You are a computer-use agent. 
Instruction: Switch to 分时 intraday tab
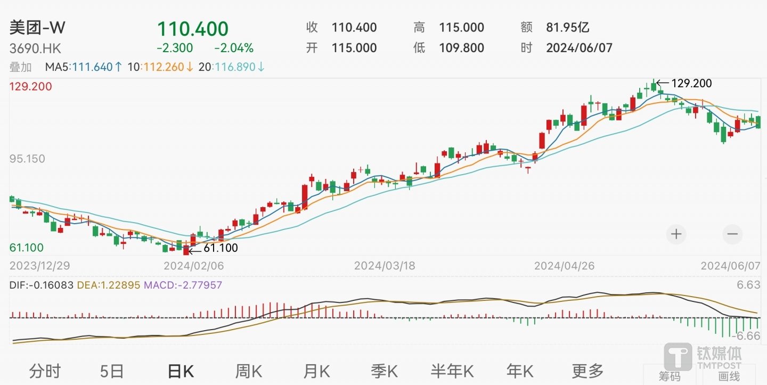pyautogui.click(x=45, y=371)
